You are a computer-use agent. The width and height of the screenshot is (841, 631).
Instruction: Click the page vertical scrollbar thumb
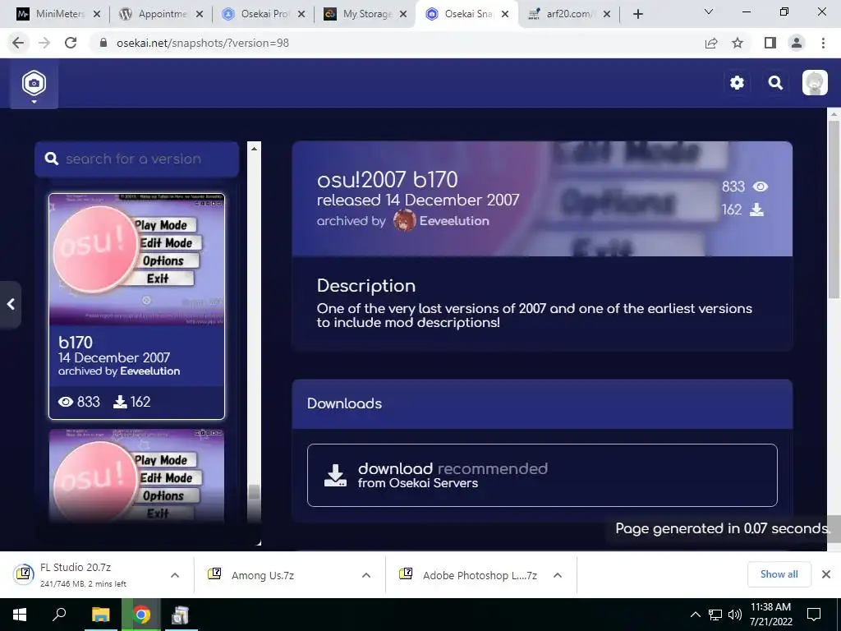pos(834,210)
